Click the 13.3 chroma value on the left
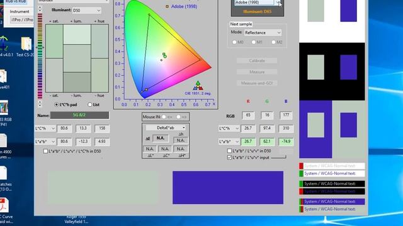 pos(83,128)
